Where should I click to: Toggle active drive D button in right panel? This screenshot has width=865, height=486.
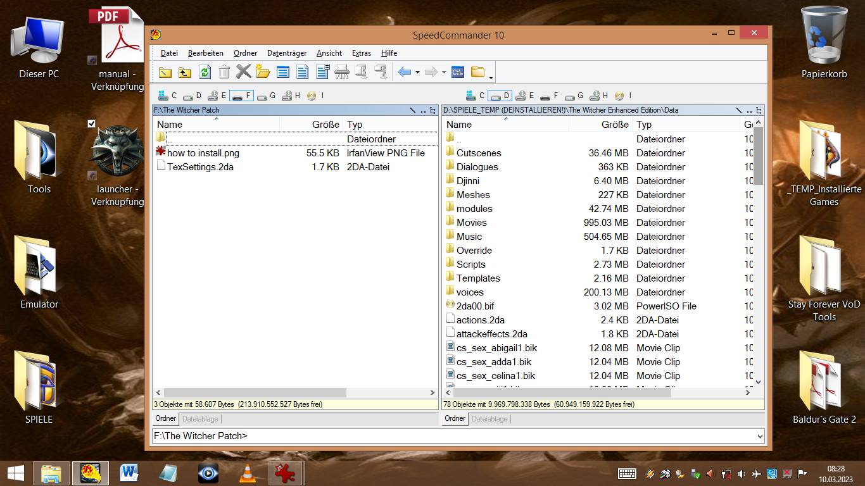[x=500, y=96]
